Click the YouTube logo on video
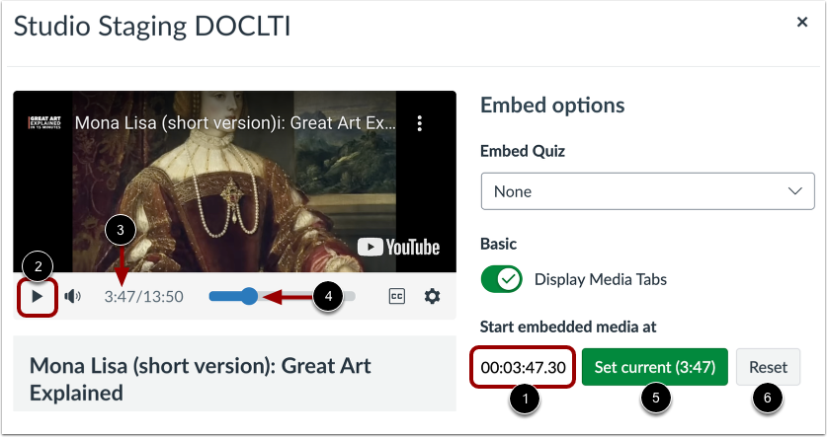This screenshot has height=437, width=827. pos(399,247)
